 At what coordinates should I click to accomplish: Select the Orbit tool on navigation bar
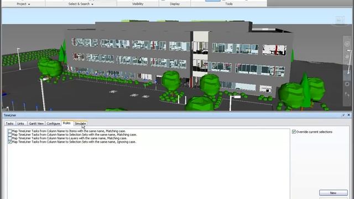coord(347,84)
